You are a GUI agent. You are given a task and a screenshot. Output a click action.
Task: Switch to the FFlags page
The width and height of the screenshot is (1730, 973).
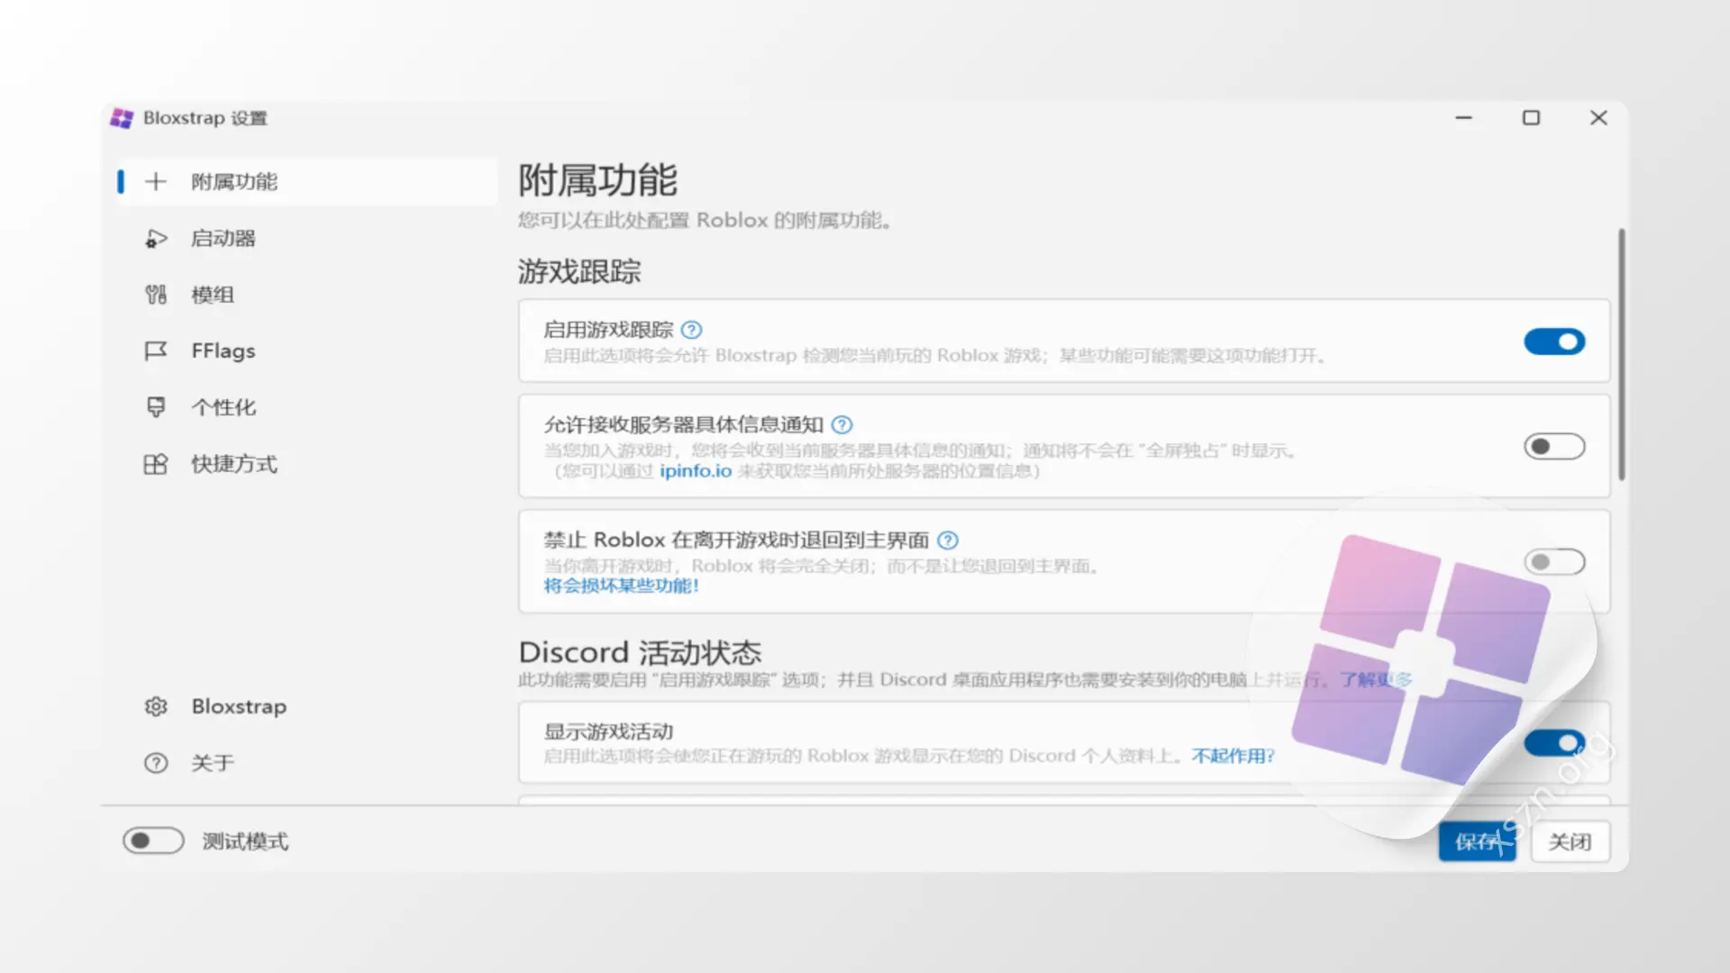[306, 350]
